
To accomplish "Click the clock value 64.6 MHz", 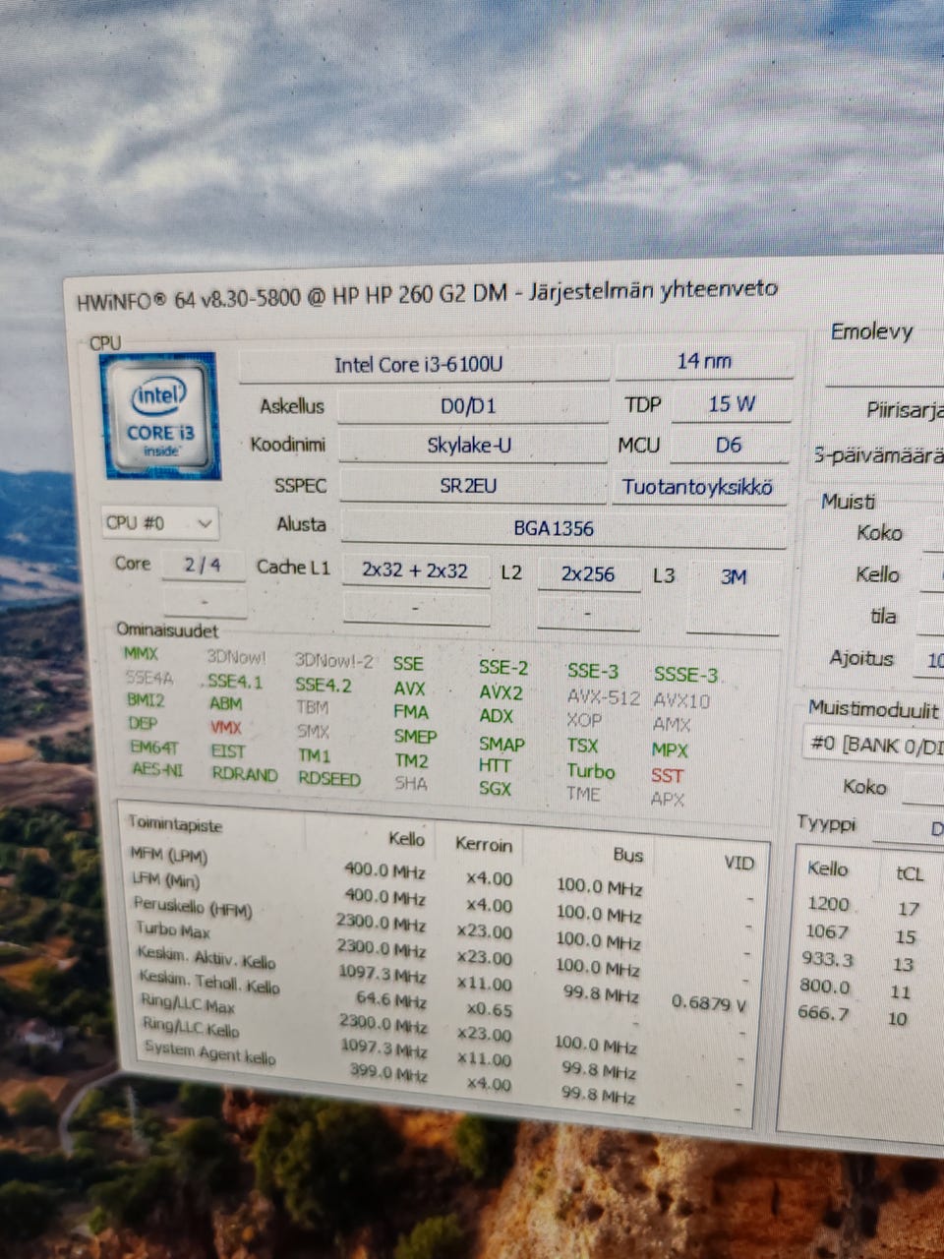I will click(391, 999).
